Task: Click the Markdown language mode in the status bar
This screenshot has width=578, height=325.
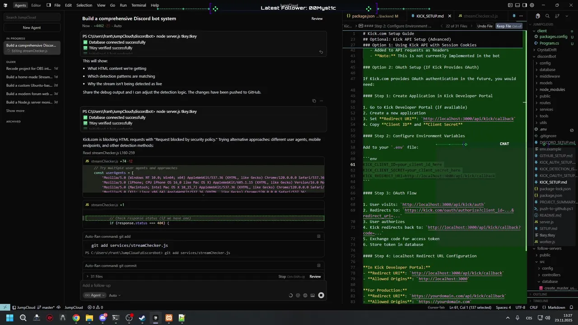Action: [x=556, y=307]
